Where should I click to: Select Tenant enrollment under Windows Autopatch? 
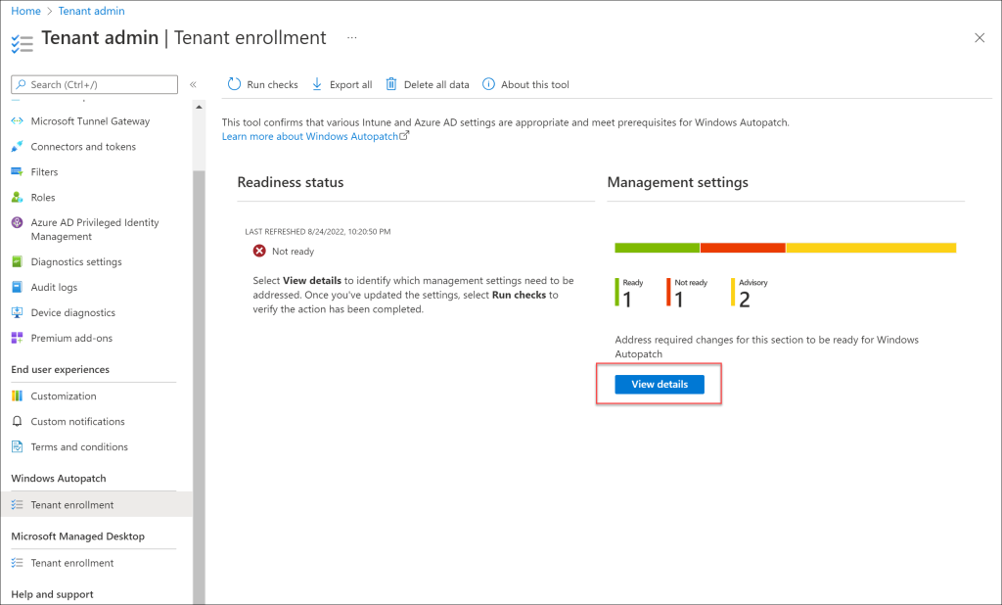96,504
